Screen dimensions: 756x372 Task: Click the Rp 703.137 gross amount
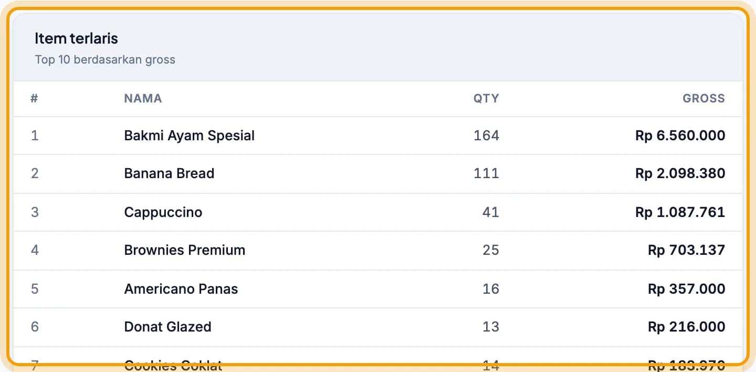(686, 250)
